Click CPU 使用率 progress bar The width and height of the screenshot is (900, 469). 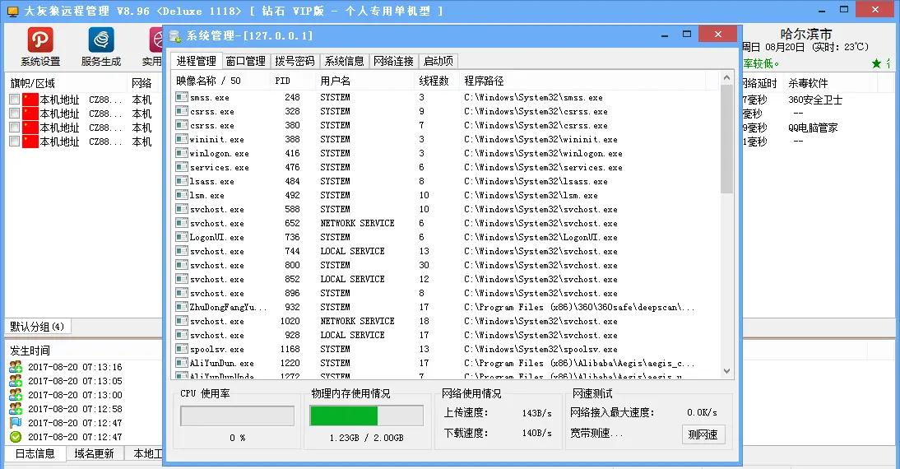point(237,416)
